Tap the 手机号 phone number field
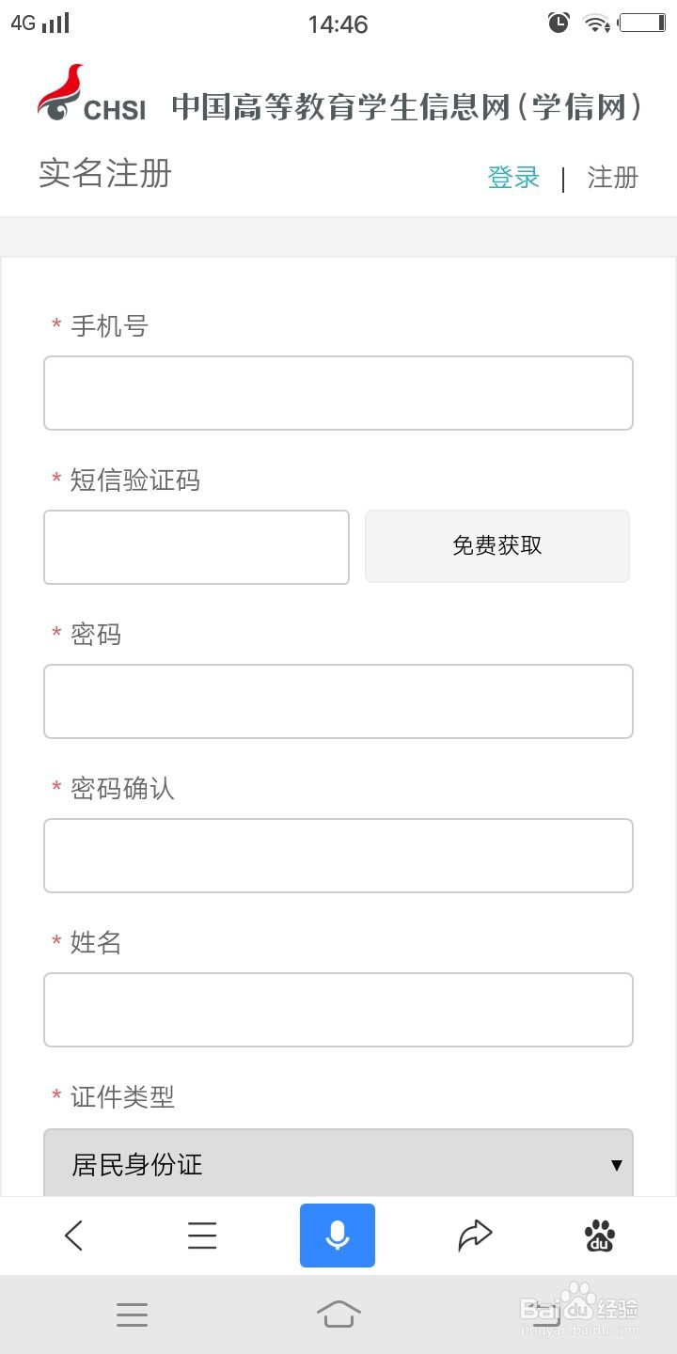Viewport: 677px width, 1354px height. pyautogui.click(x=338, y=392)
